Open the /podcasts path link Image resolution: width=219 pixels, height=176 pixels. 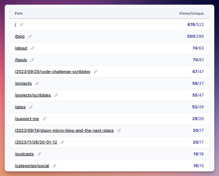click(x=24, y=154)
